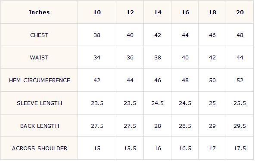
Task: Click the SLEEVE LENGTH row label
Action: [40, 103]
